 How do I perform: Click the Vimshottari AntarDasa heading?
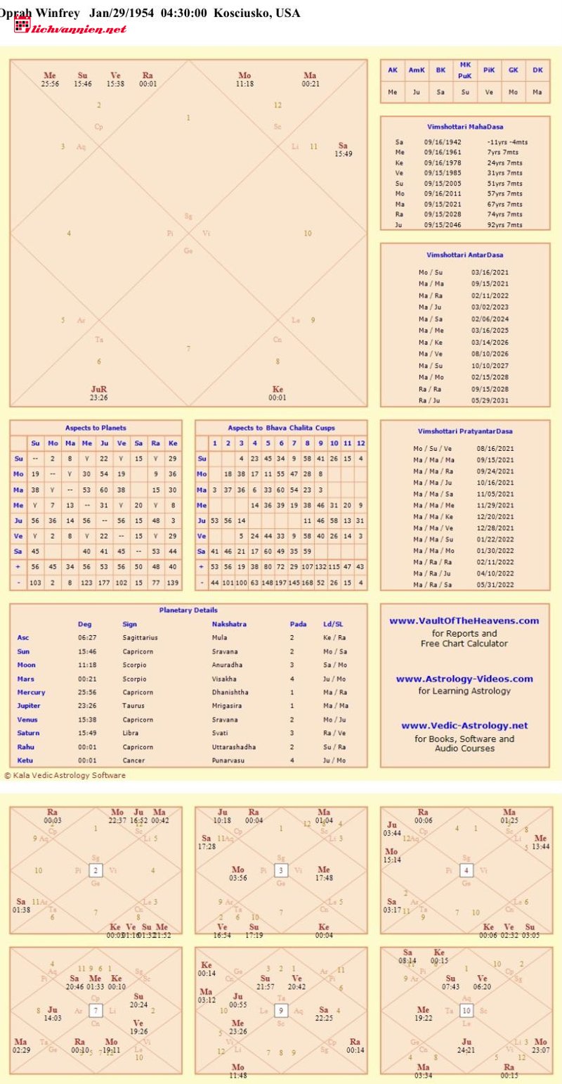click(x=464, y=255)
